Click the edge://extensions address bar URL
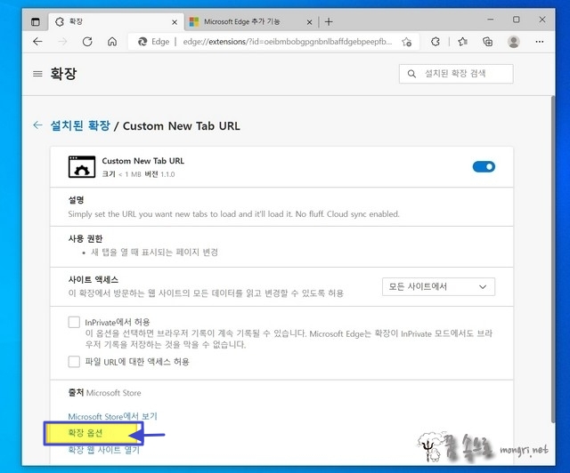This screenshot has height=473, width=570. (x=288, y=42)
